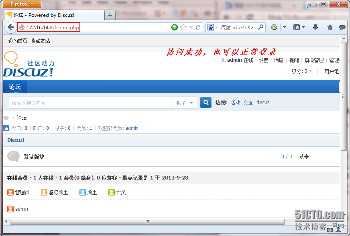The width and height of the screenshot is (350, 236).
Task: Click the magnifier in Baidu search box
Action: [260, 27]
